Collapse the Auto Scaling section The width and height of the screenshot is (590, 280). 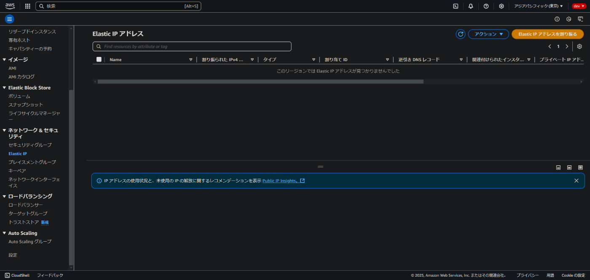[4, 233]
